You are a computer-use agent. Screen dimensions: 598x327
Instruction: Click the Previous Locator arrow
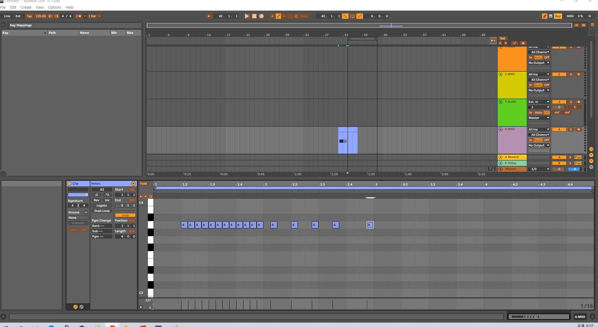[x=500, y=43]
